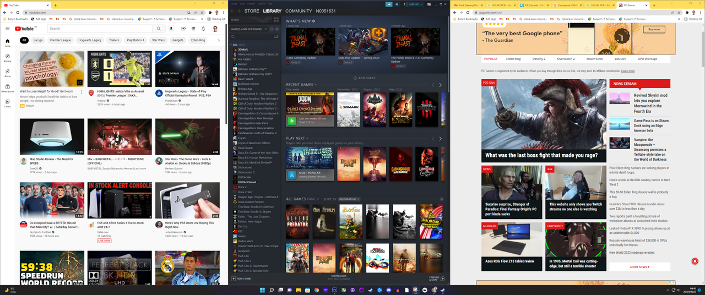Open the YouTube apps grid icon
705x295 pixels.
tap(192, 29)
